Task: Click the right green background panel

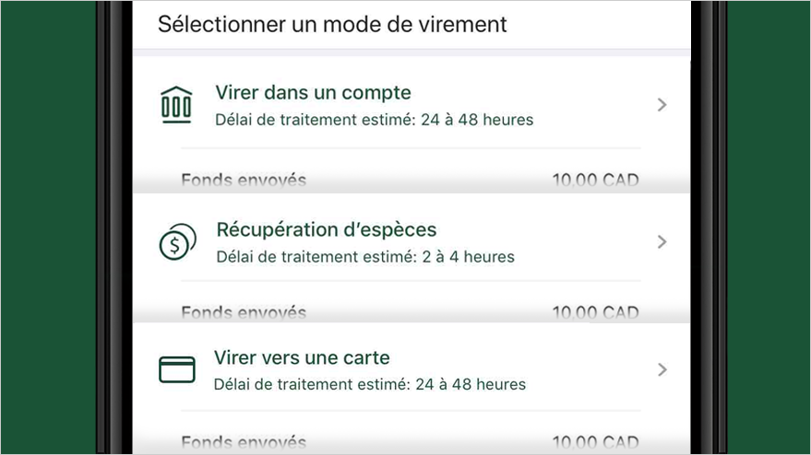Action: 769,227
